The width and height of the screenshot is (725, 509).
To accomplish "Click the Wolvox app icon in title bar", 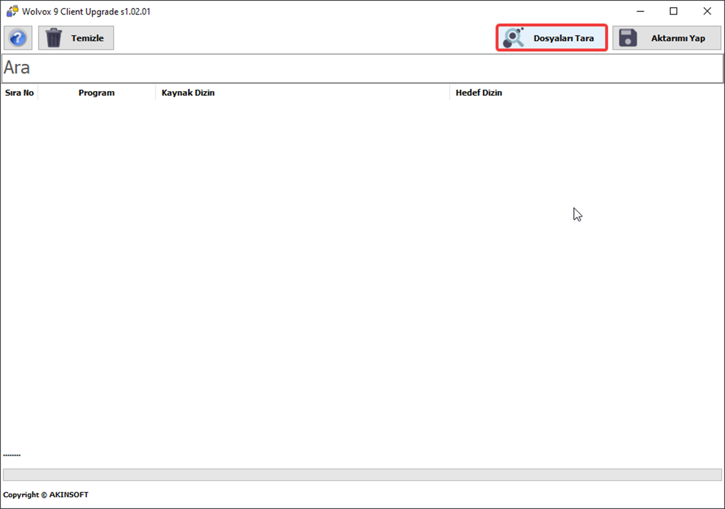I will pos(13,11).
